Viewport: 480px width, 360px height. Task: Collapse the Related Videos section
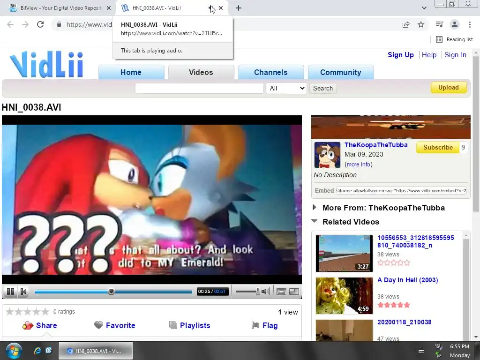[x=314, y=221]
